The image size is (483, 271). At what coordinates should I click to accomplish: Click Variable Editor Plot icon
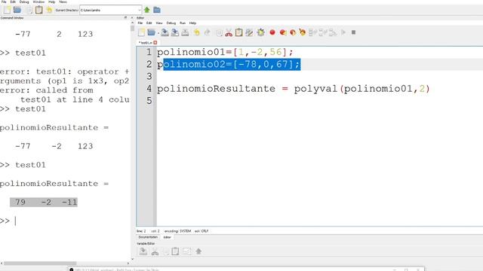tap(186, 251)
